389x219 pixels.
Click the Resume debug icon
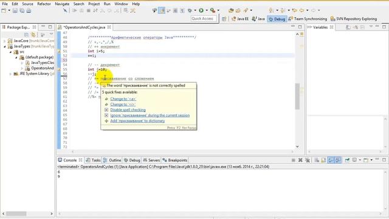click(74, 10)
